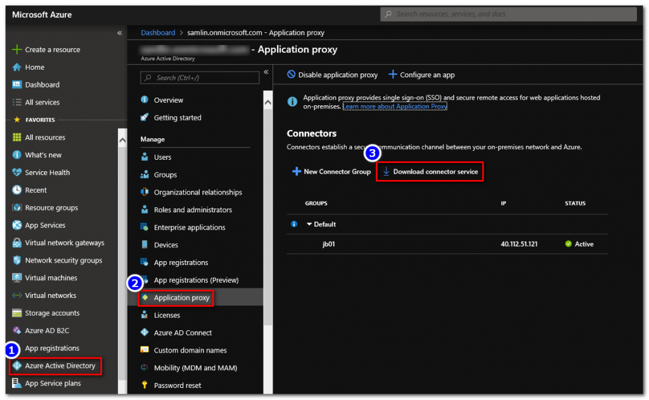Image resolution: width=649 pixels, height=400 pixels.
Task: Click Disable application proxy button
Action: click(x=332, y=75)
